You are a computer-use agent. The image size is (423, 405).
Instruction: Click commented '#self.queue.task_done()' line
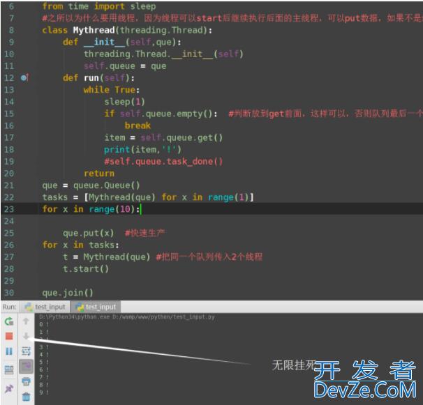[x=163, y=162]
